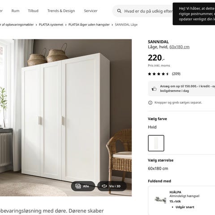Click the HJÄLPA hinge product image
Image resolution: width=215 pixels, height=215 pixels.
tap(160, 200)
